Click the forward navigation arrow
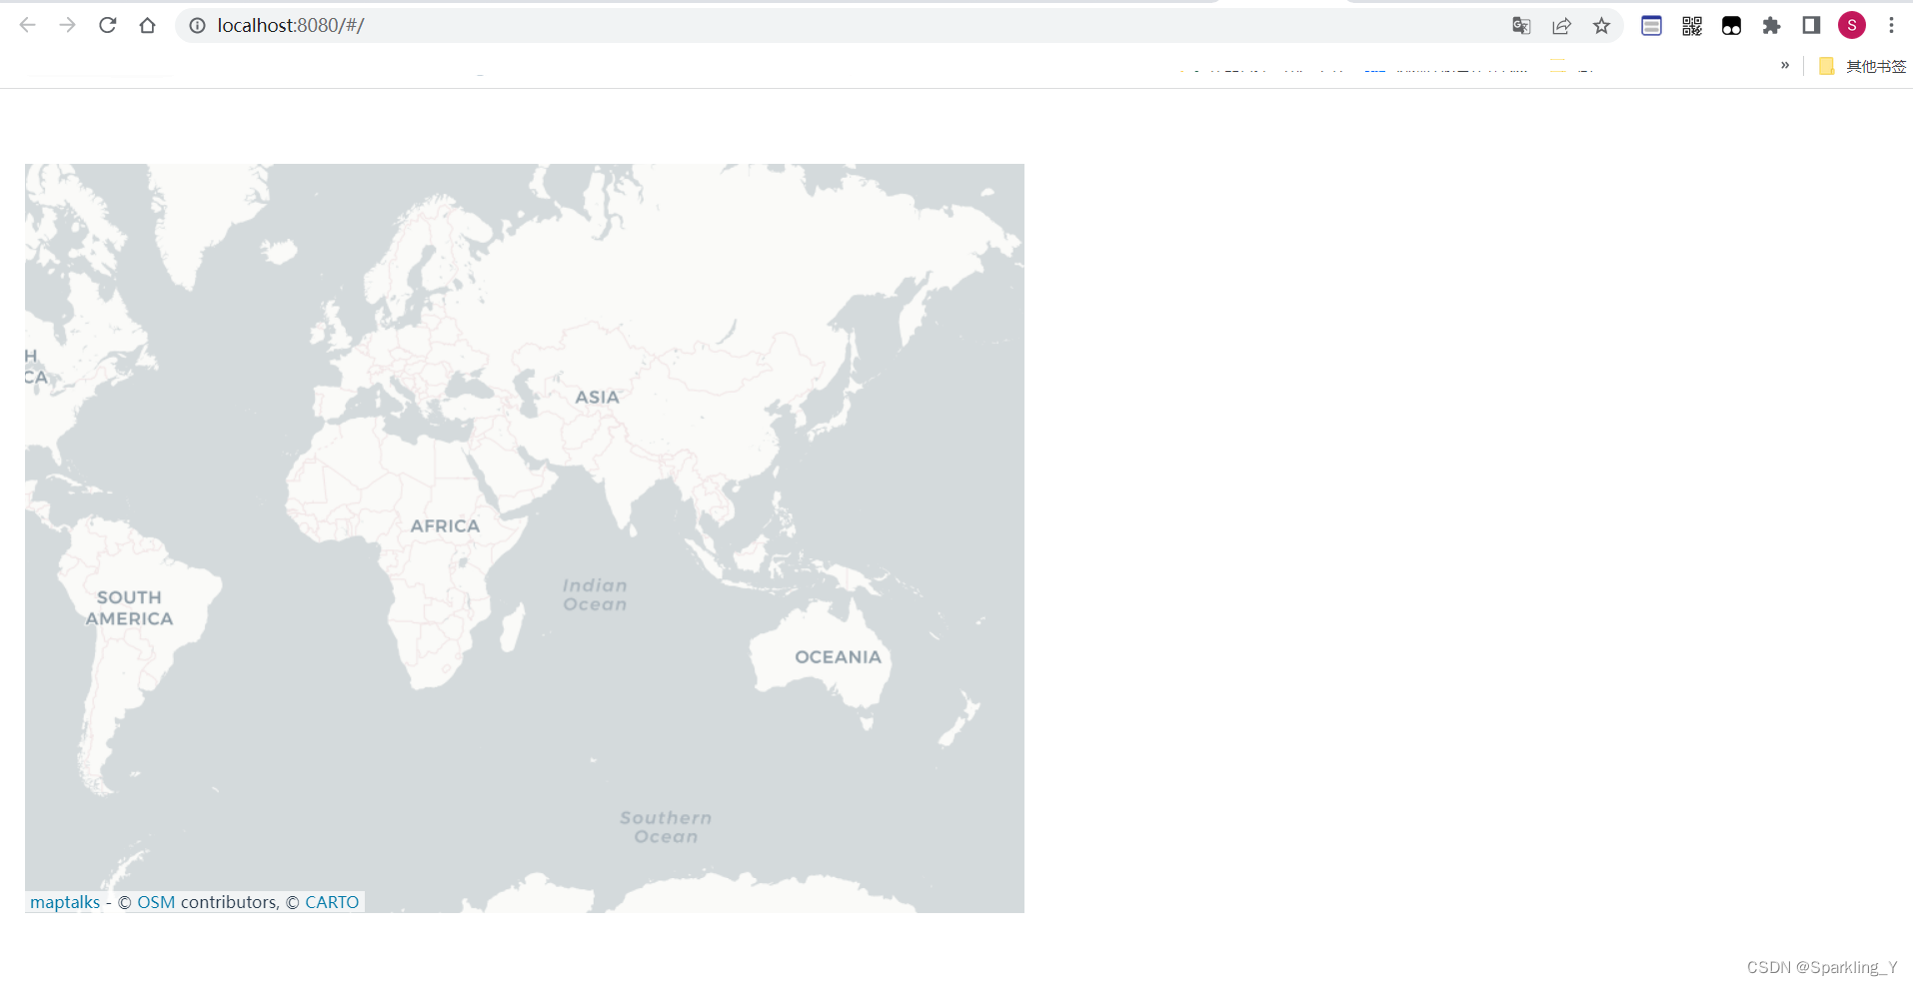 pos(67,25)
